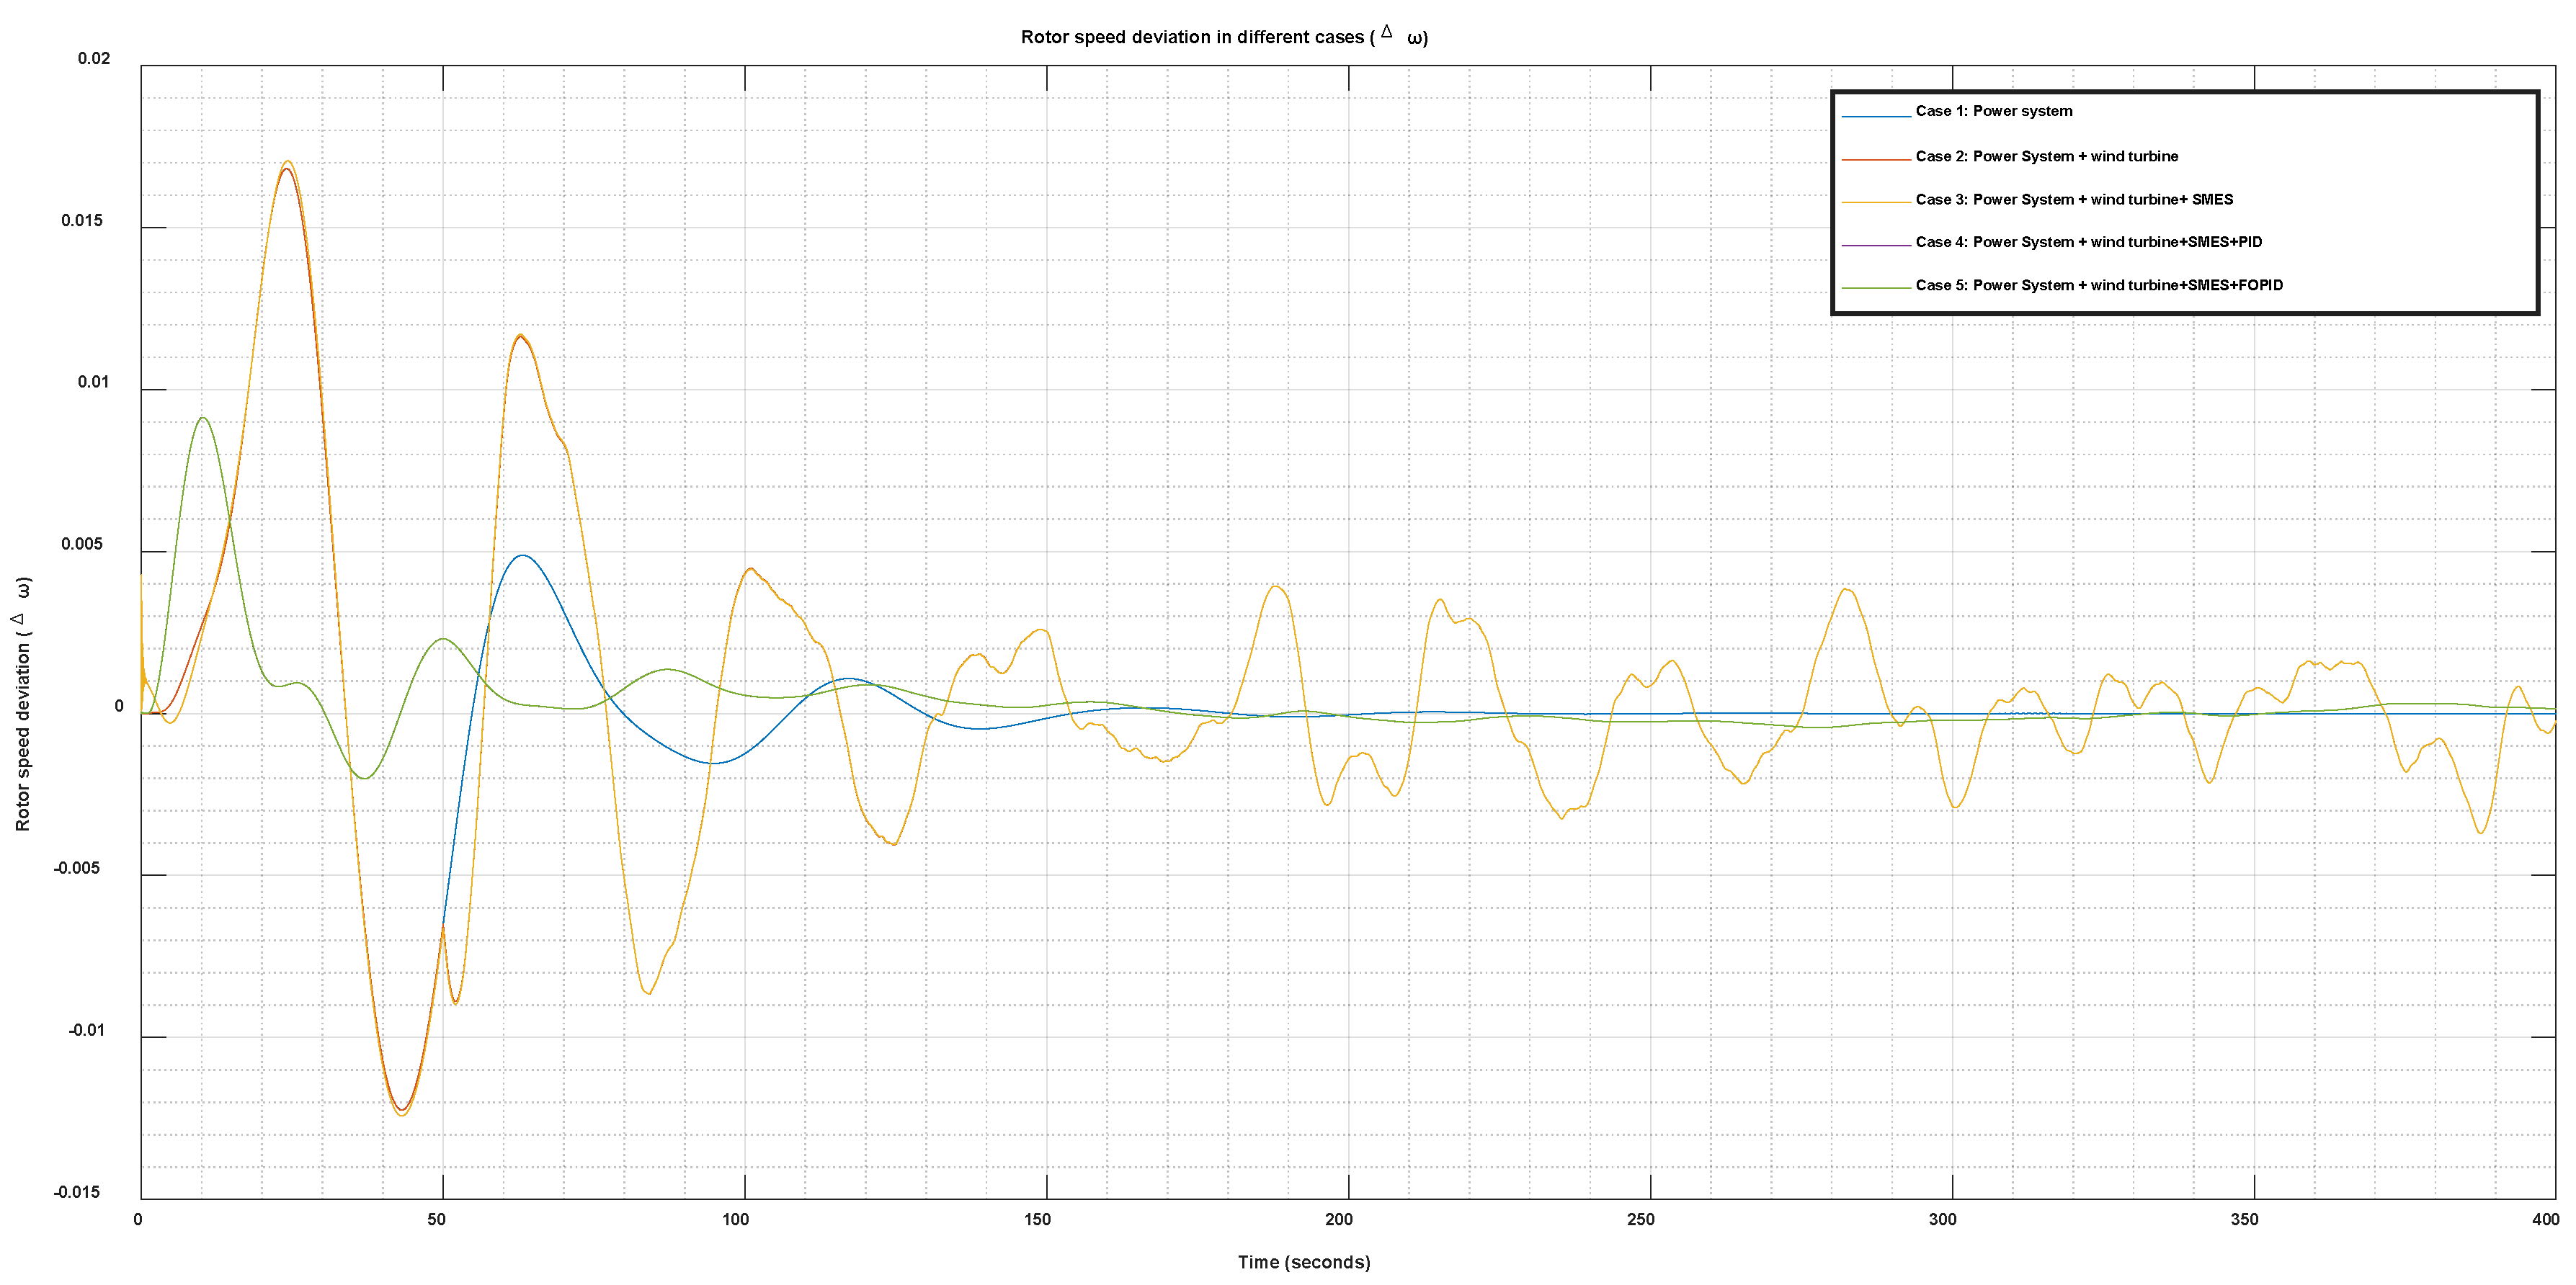Image resolution: width=2576 pixels, height=1285 pixels.
Task: Click the 200 x-axis tick label
Action: tap(1338, 1219)
